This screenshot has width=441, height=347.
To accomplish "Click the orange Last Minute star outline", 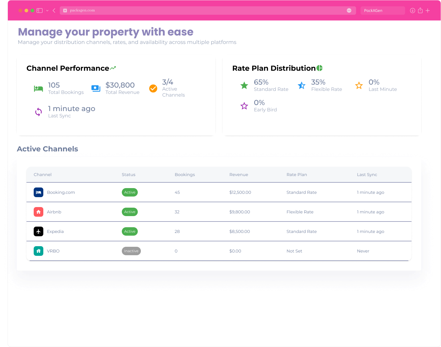I will (359, 85).
